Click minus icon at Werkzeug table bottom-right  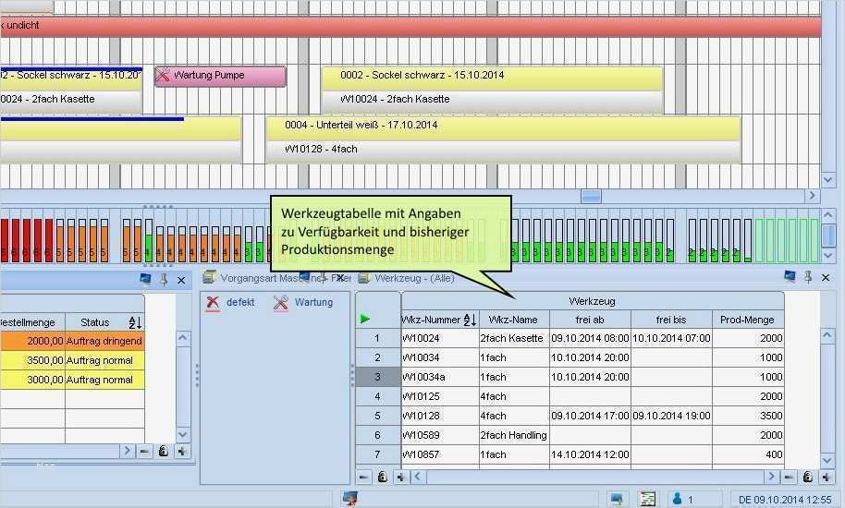coord(789,477)
